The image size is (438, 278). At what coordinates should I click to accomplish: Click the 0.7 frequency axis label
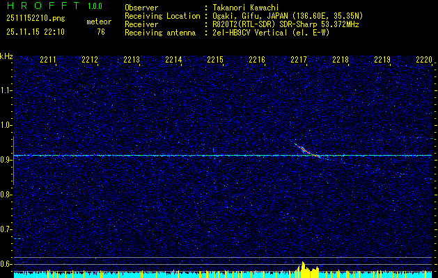click(x=6, y=229)
